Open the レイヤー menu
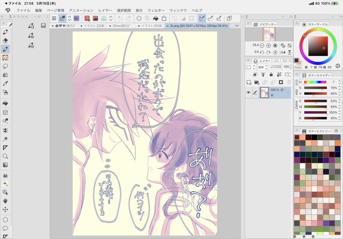 tap(105, 10)
